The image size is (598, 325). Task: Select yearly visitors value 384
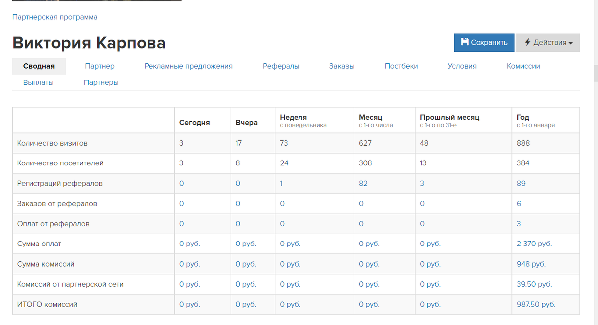click(x=523, y=163)
